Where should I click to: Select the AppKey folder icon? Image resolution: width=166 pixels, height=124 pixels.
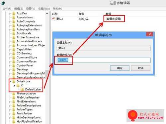(x=14, y=13)
